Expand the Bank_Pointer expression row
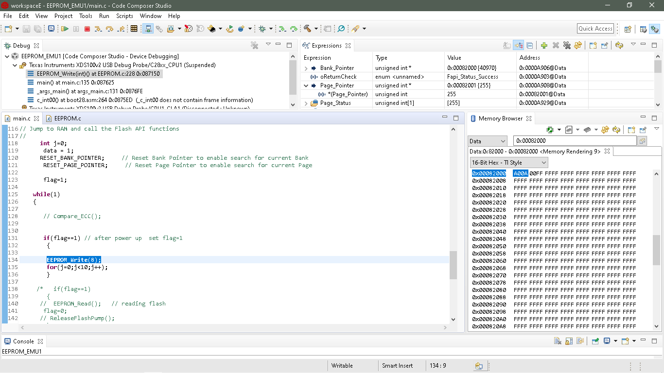This screenshot has height=373, width=664. (306, 68)
